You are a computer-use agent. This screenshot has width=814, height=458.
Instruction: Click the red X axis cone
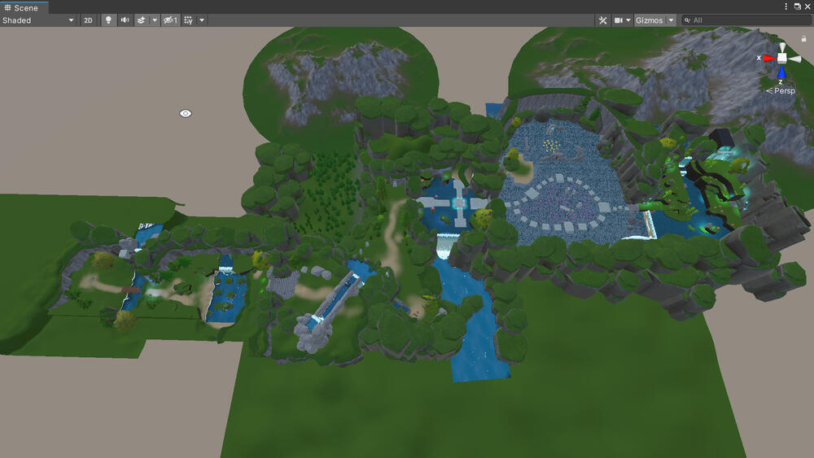pyautogui.click(x=769, y=58)
